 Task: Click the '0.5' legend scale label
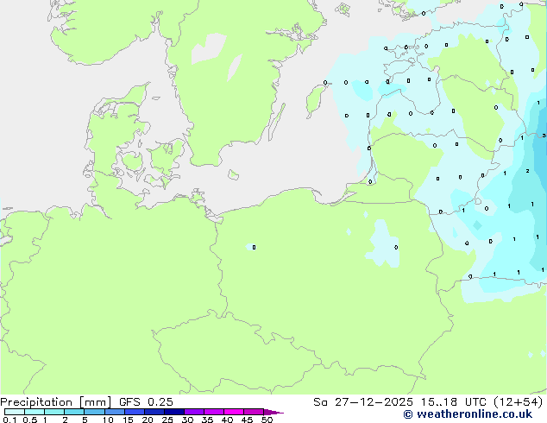[x=29, y=420]
